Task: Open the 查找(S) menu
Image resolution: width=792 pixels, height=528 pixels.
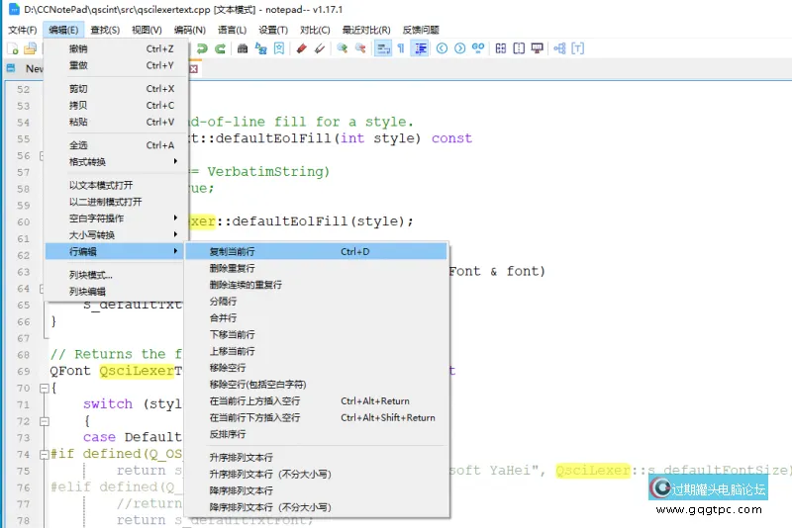Action: tap(105, 31)
